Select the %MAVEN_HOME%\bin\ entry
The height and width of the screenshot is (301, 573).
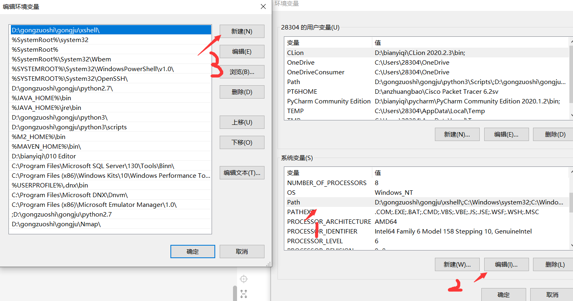point(110,146)
